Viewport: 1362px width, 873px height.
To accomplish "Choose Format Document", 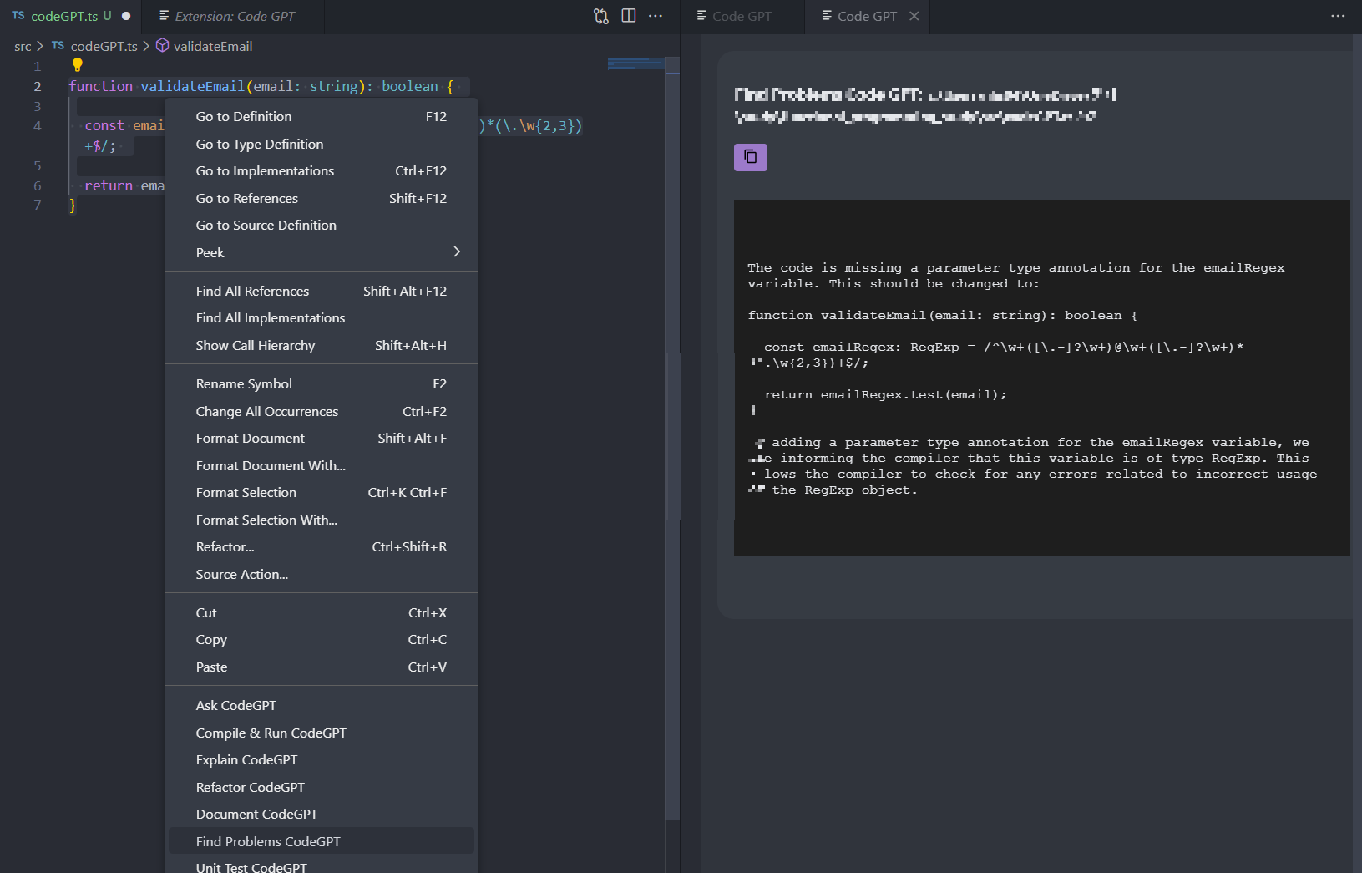I will click(x=322, y=439).
